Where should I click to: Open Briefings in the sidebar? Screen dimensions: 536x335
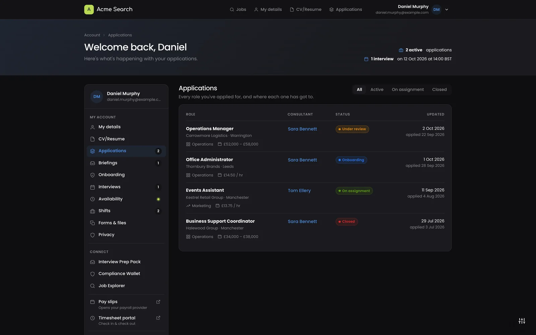pyautogui.click(x=126, y=163)
